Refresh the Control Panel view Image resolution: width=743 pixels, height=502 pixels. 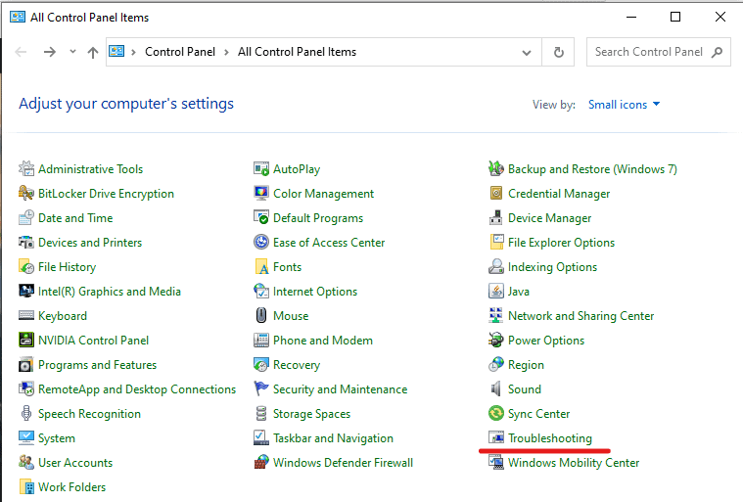[559, 52]
